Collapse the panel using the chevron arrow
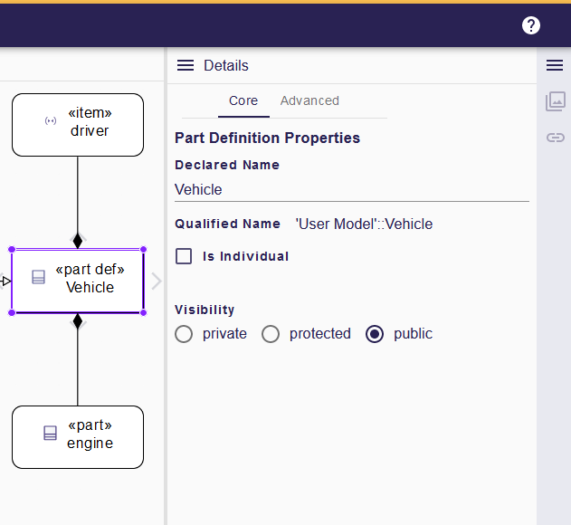This screenshot has width=571, height=525. click(x=156, y=281)
